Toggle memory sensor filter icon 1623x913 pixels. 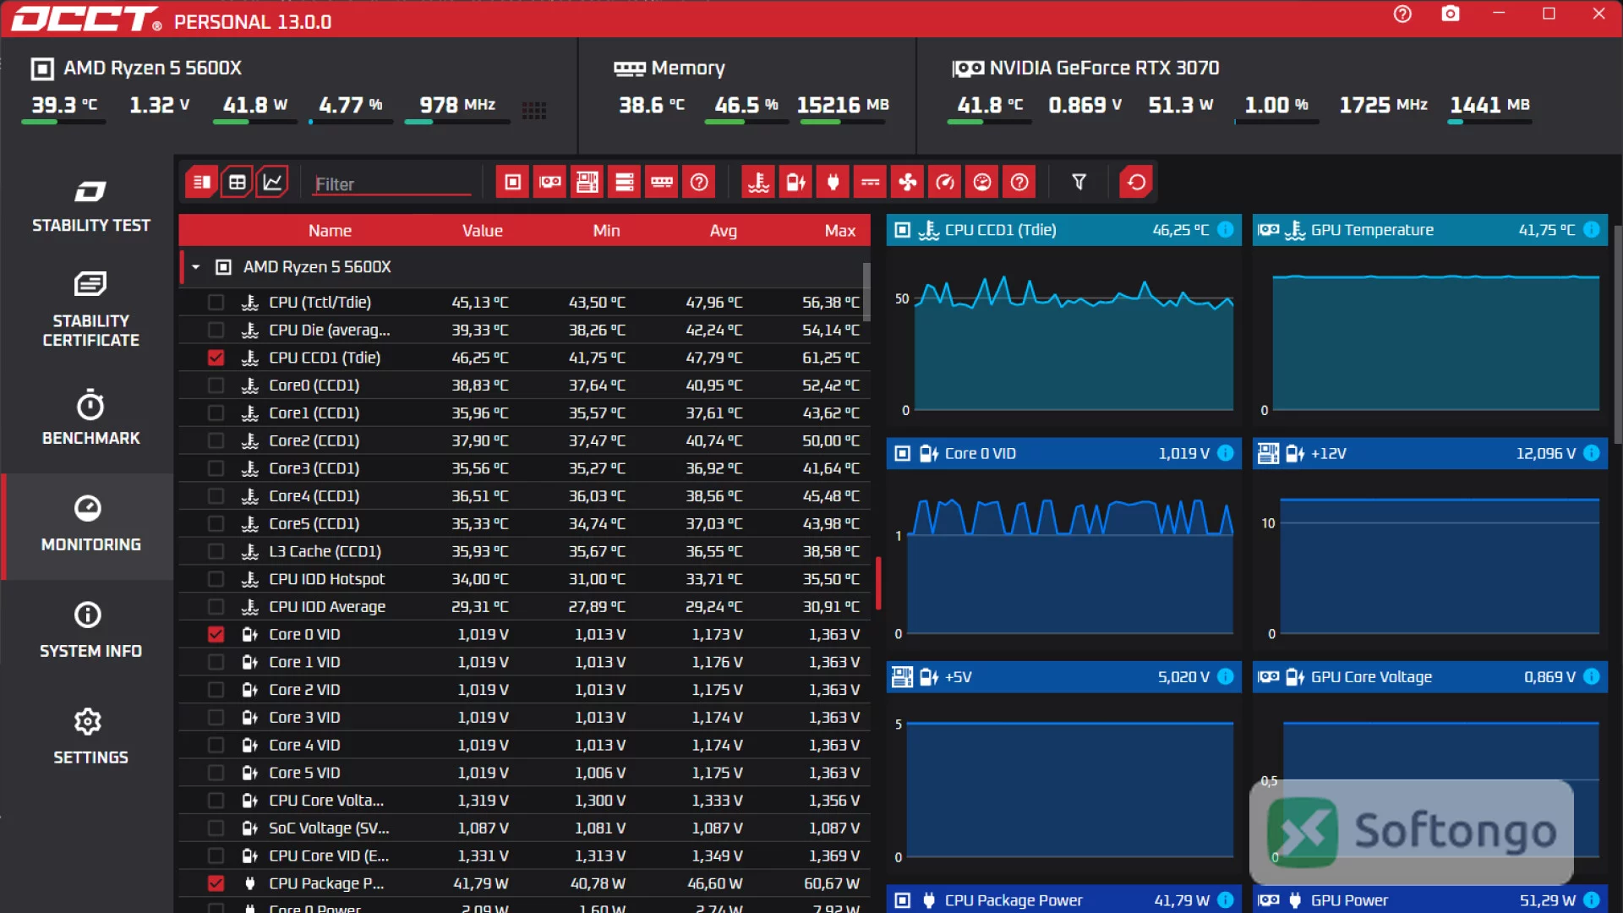click(662, 182)
